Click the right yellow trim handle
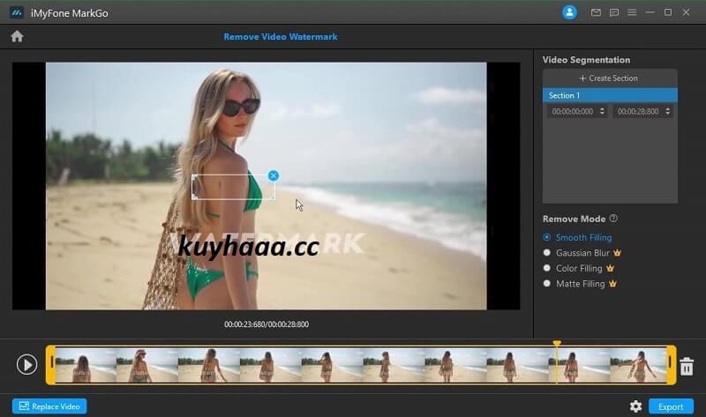Viewport: 706px width, 417px height. (671, 364)
